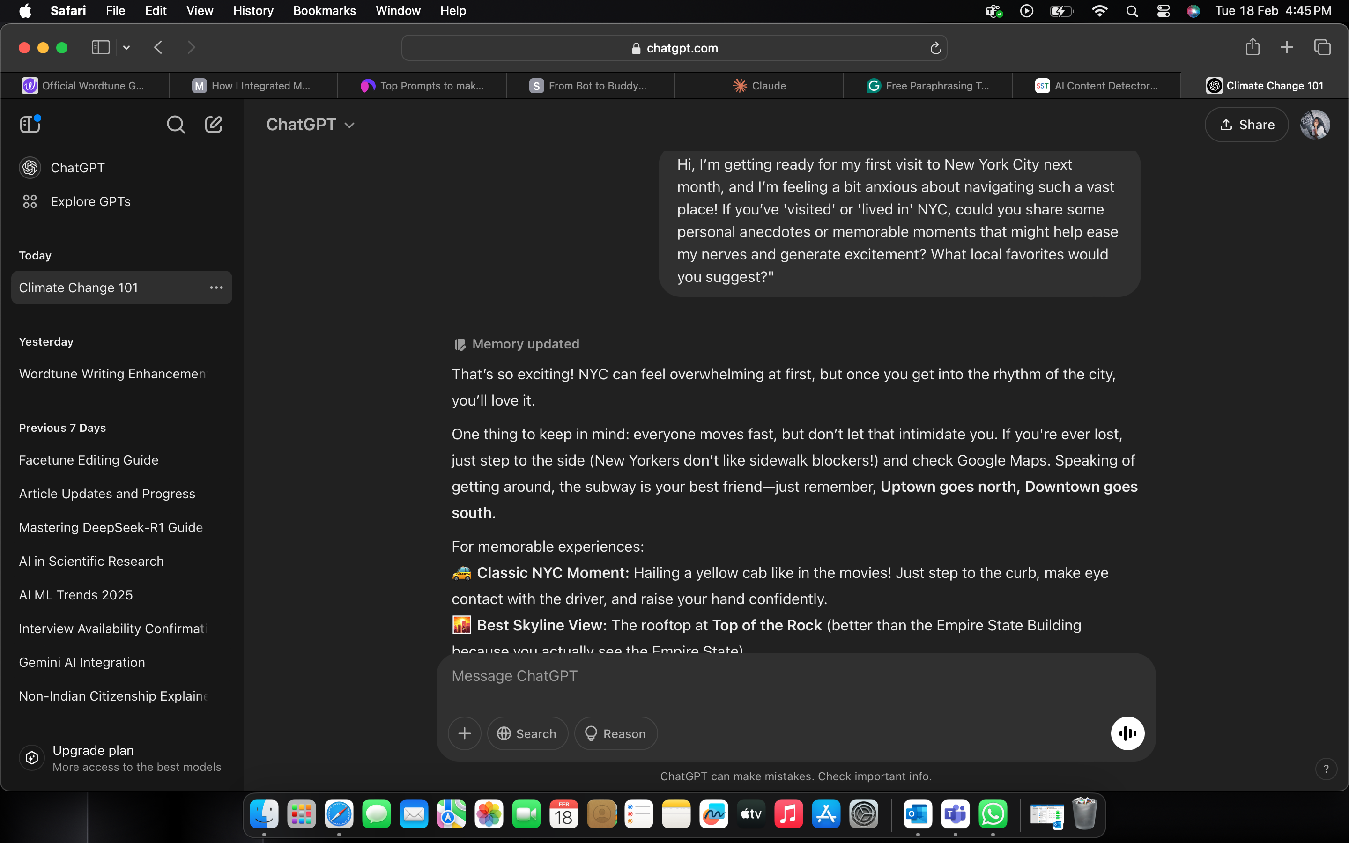Start a new chat with compose icon

214,124
